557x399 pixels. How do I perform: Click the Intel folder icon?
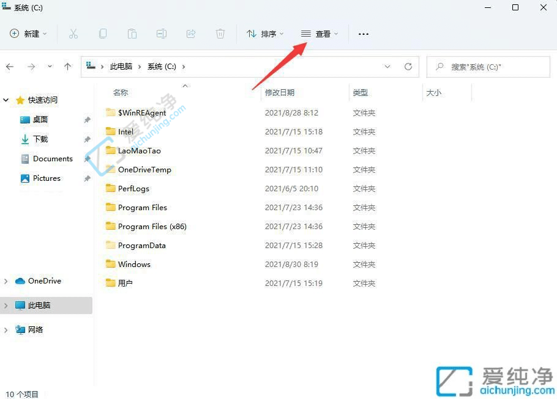tap(110, 131)
